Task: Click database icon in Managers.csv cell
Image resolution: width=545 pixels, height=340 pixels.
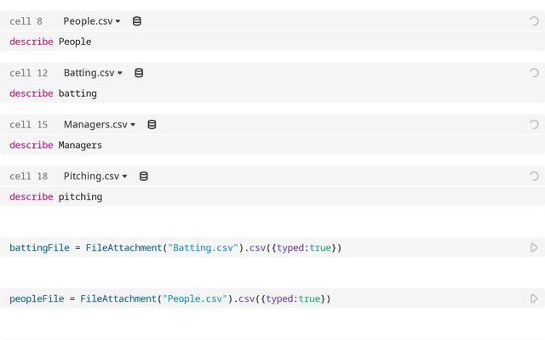Action: click(152, 125)
